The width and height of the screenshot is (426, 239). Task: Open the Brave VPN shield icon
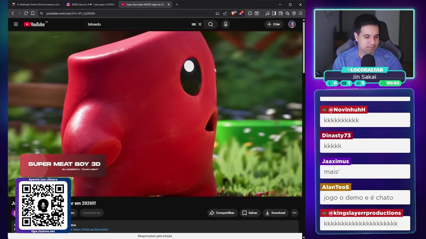click(294, 13)
